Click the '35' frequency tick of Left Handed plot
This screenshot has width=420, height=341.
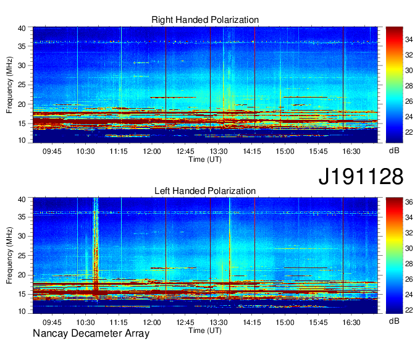pyautogui.click(x=22, y=217)
